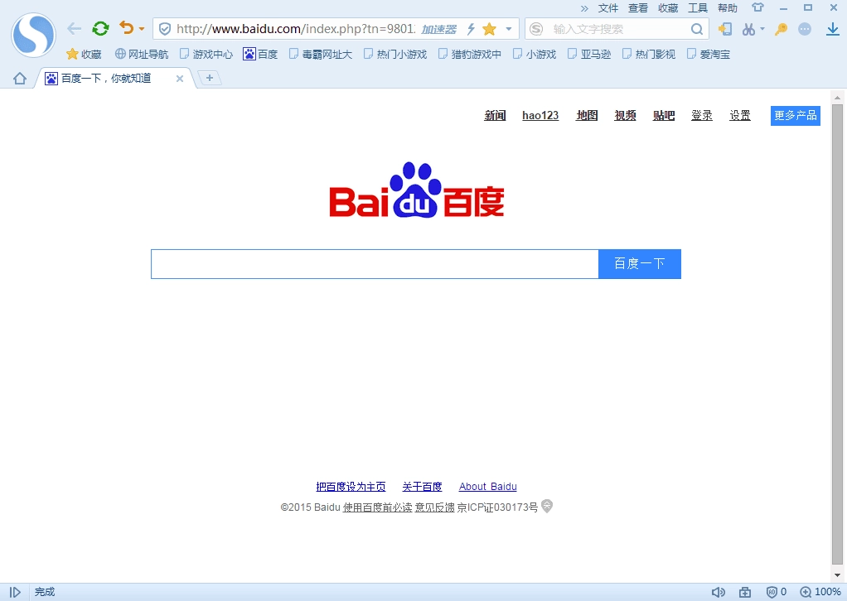
Task: Open the 热门小游戏 bookmark
Action: pyautogui.click(x=395, y=54)
